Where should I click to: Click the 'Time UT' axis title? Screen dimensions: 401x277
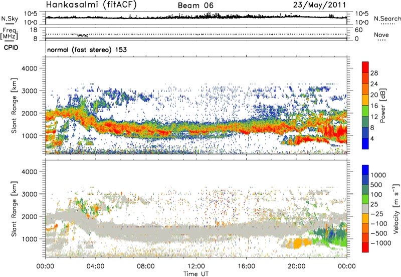(x=196, y=273)
